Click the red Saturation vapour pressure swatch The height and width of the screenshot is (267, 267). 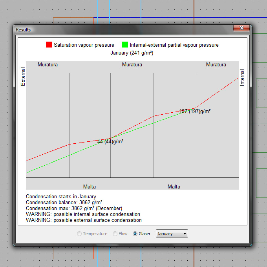(49, 45)
